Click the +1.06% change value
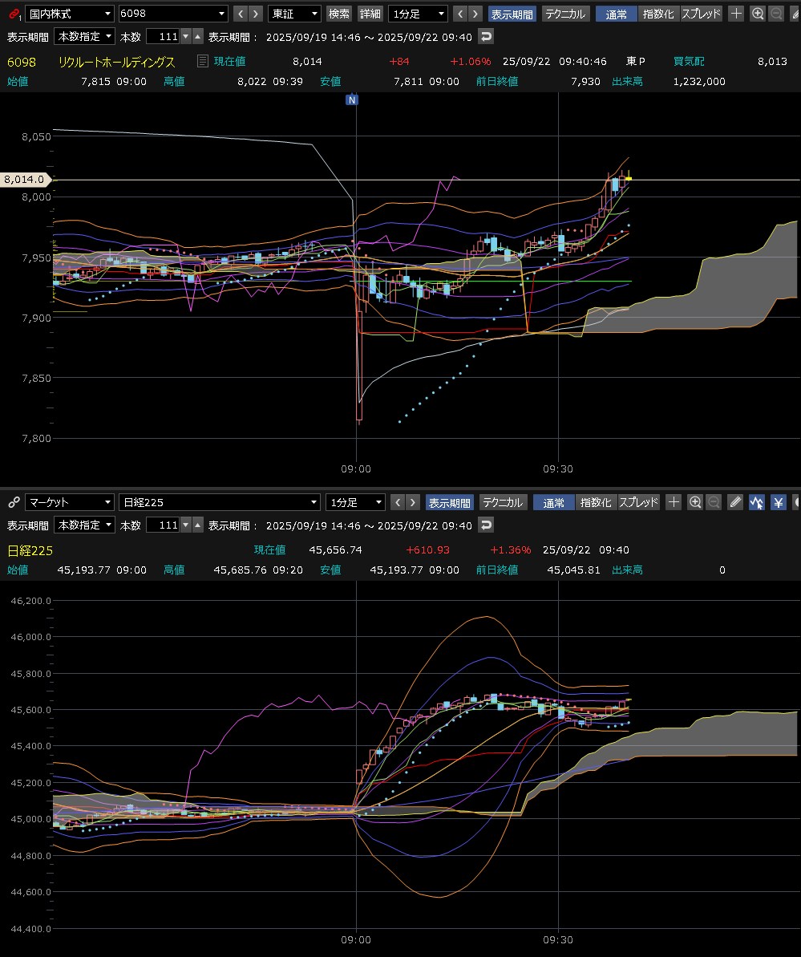 (471, 62)
